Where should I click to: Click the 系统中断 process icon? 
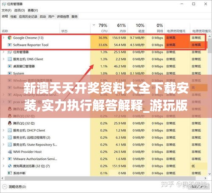tap(10, 173)
